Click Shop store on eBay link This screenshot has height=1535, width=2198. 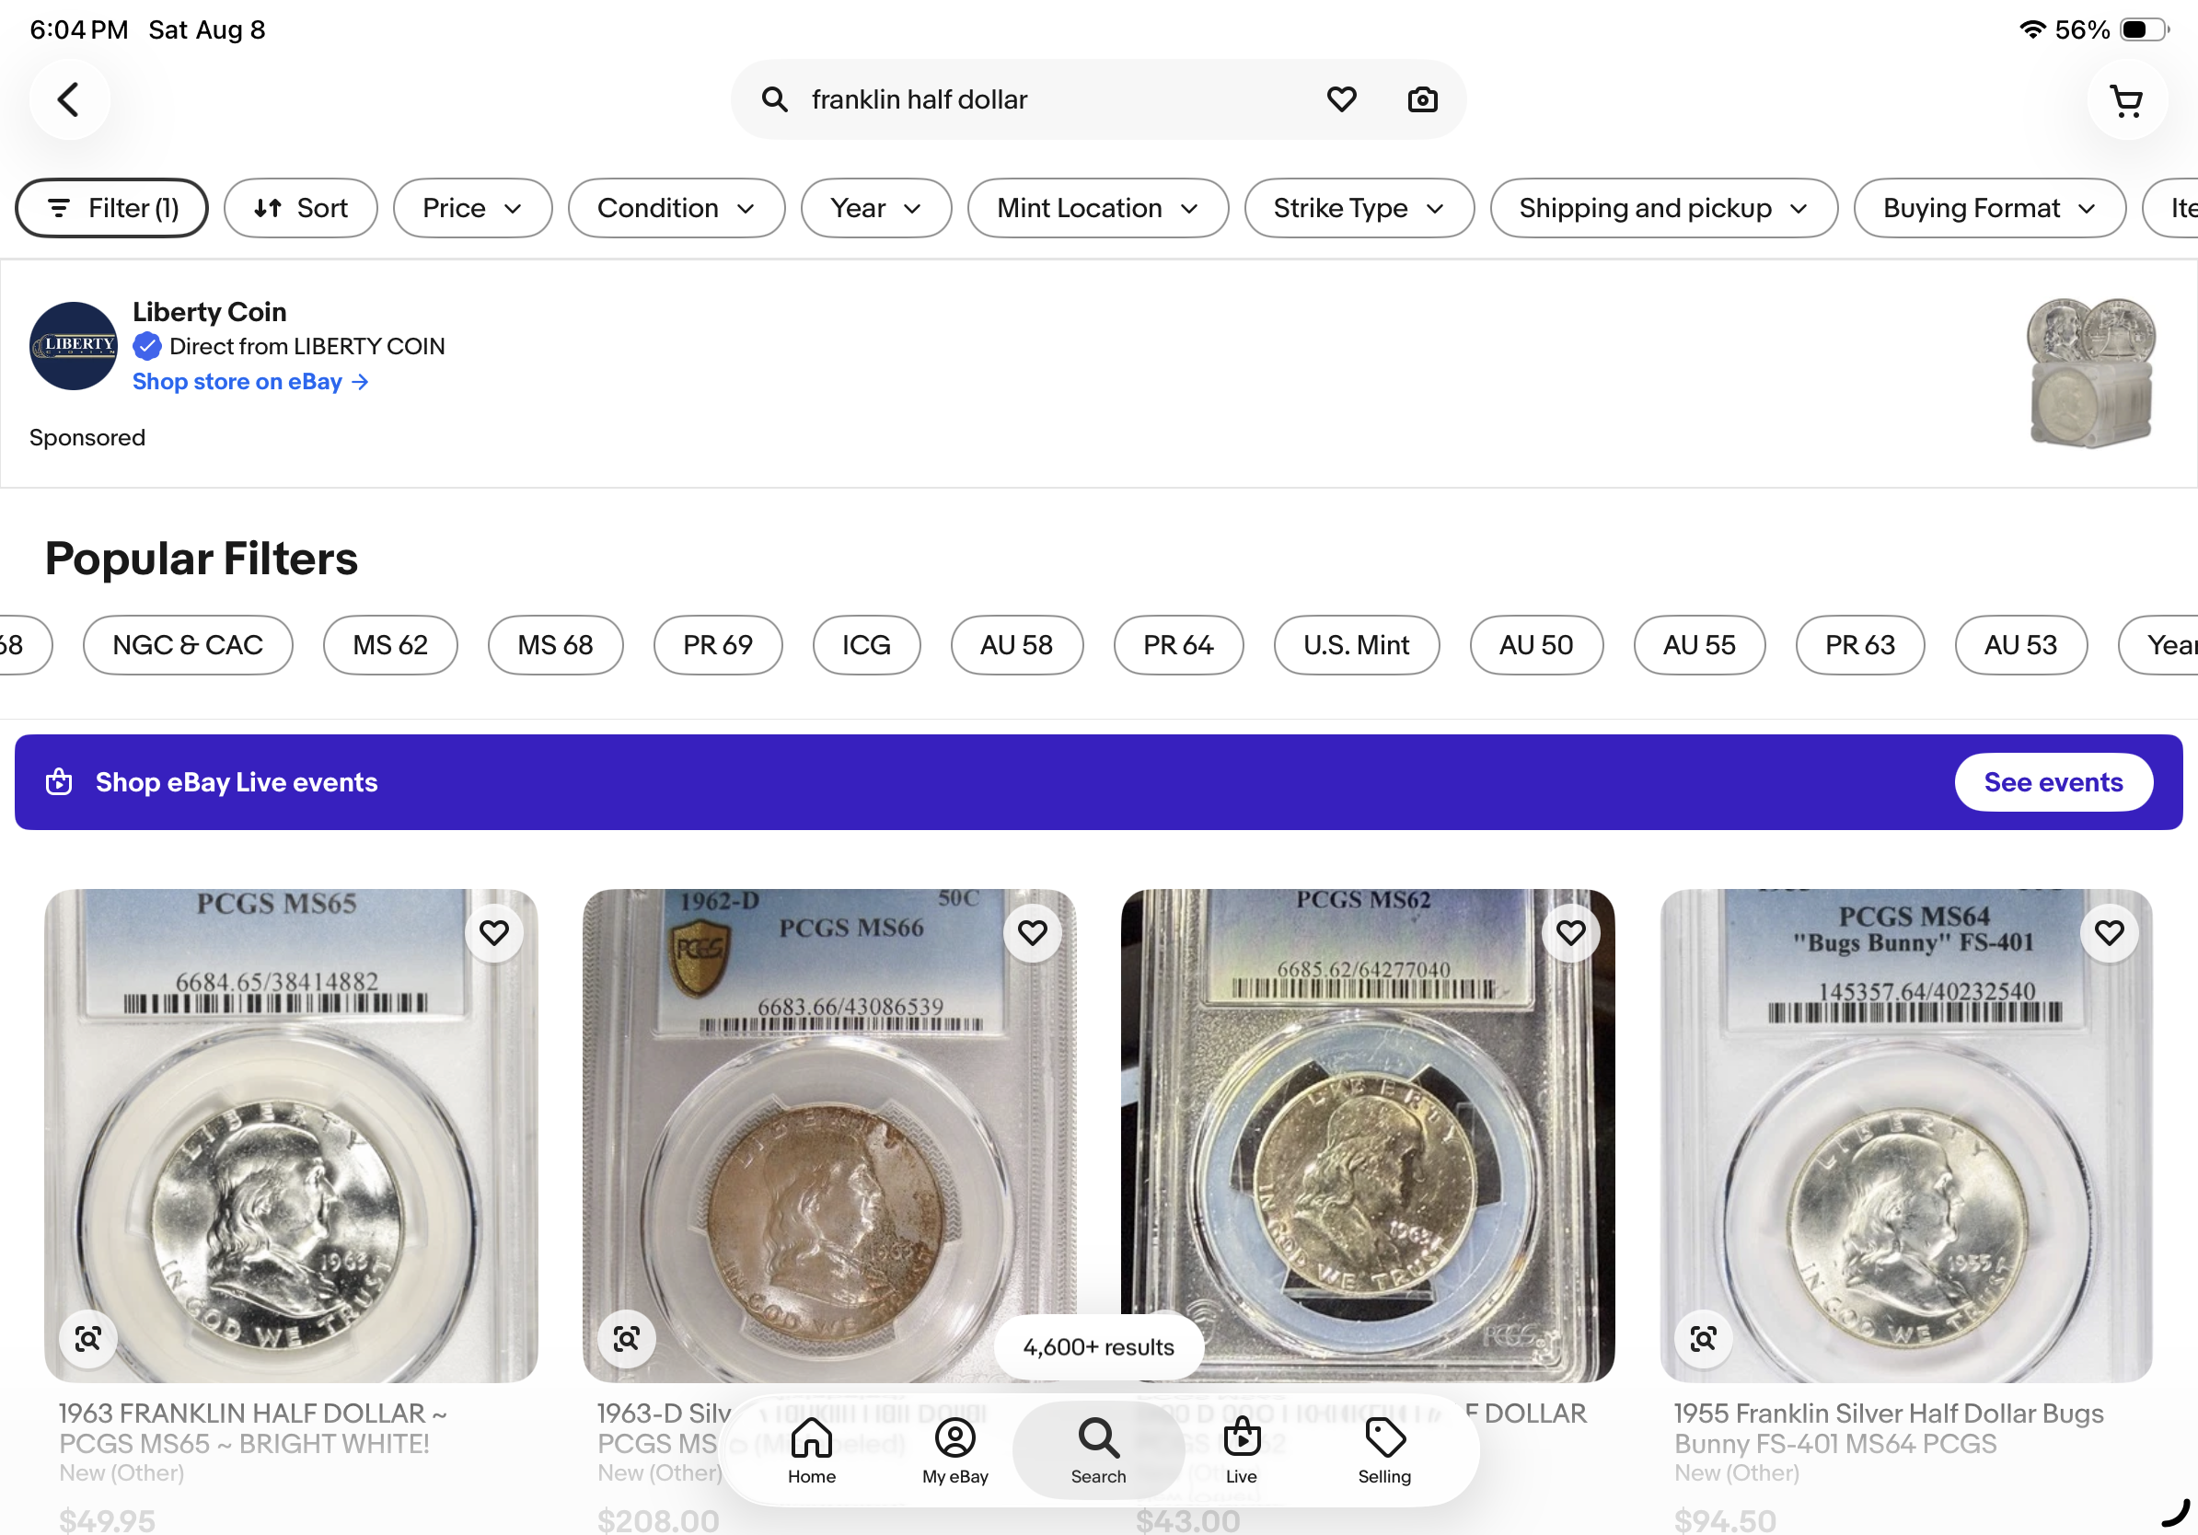(x=249, y=382)
